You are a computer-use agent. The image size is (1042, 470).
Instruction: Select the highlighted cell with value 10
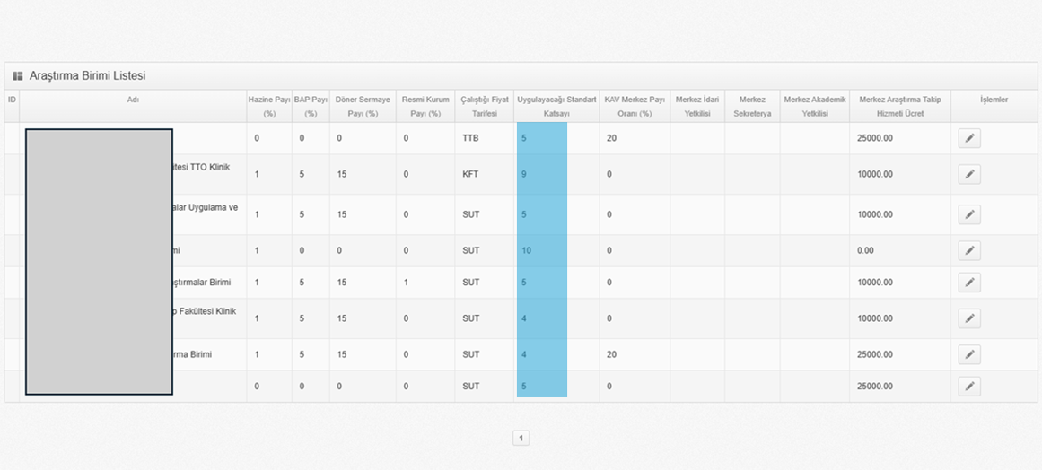(541, 250)
